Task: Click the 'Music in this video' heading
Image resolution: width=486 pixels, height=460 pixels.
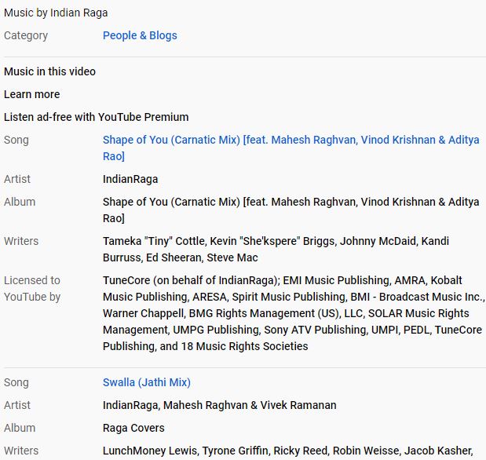Action: click(49, 71)
